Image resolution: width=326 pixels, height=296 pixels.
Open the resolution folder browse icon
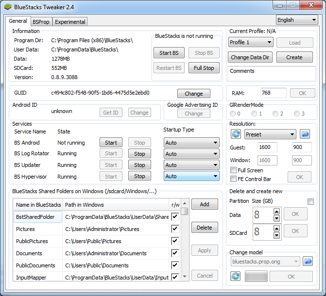305,134
